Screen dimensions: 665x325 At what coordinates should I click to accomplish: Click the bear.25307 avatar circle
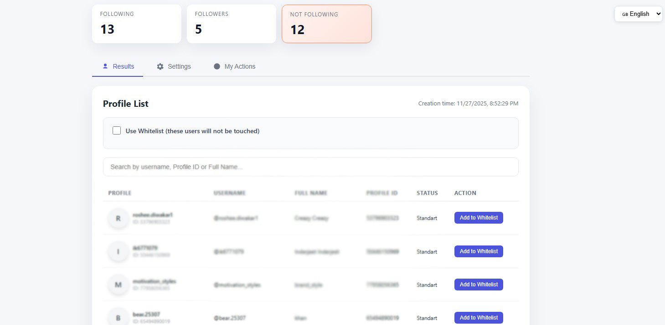pyautogui.click(x=118, y=317)
